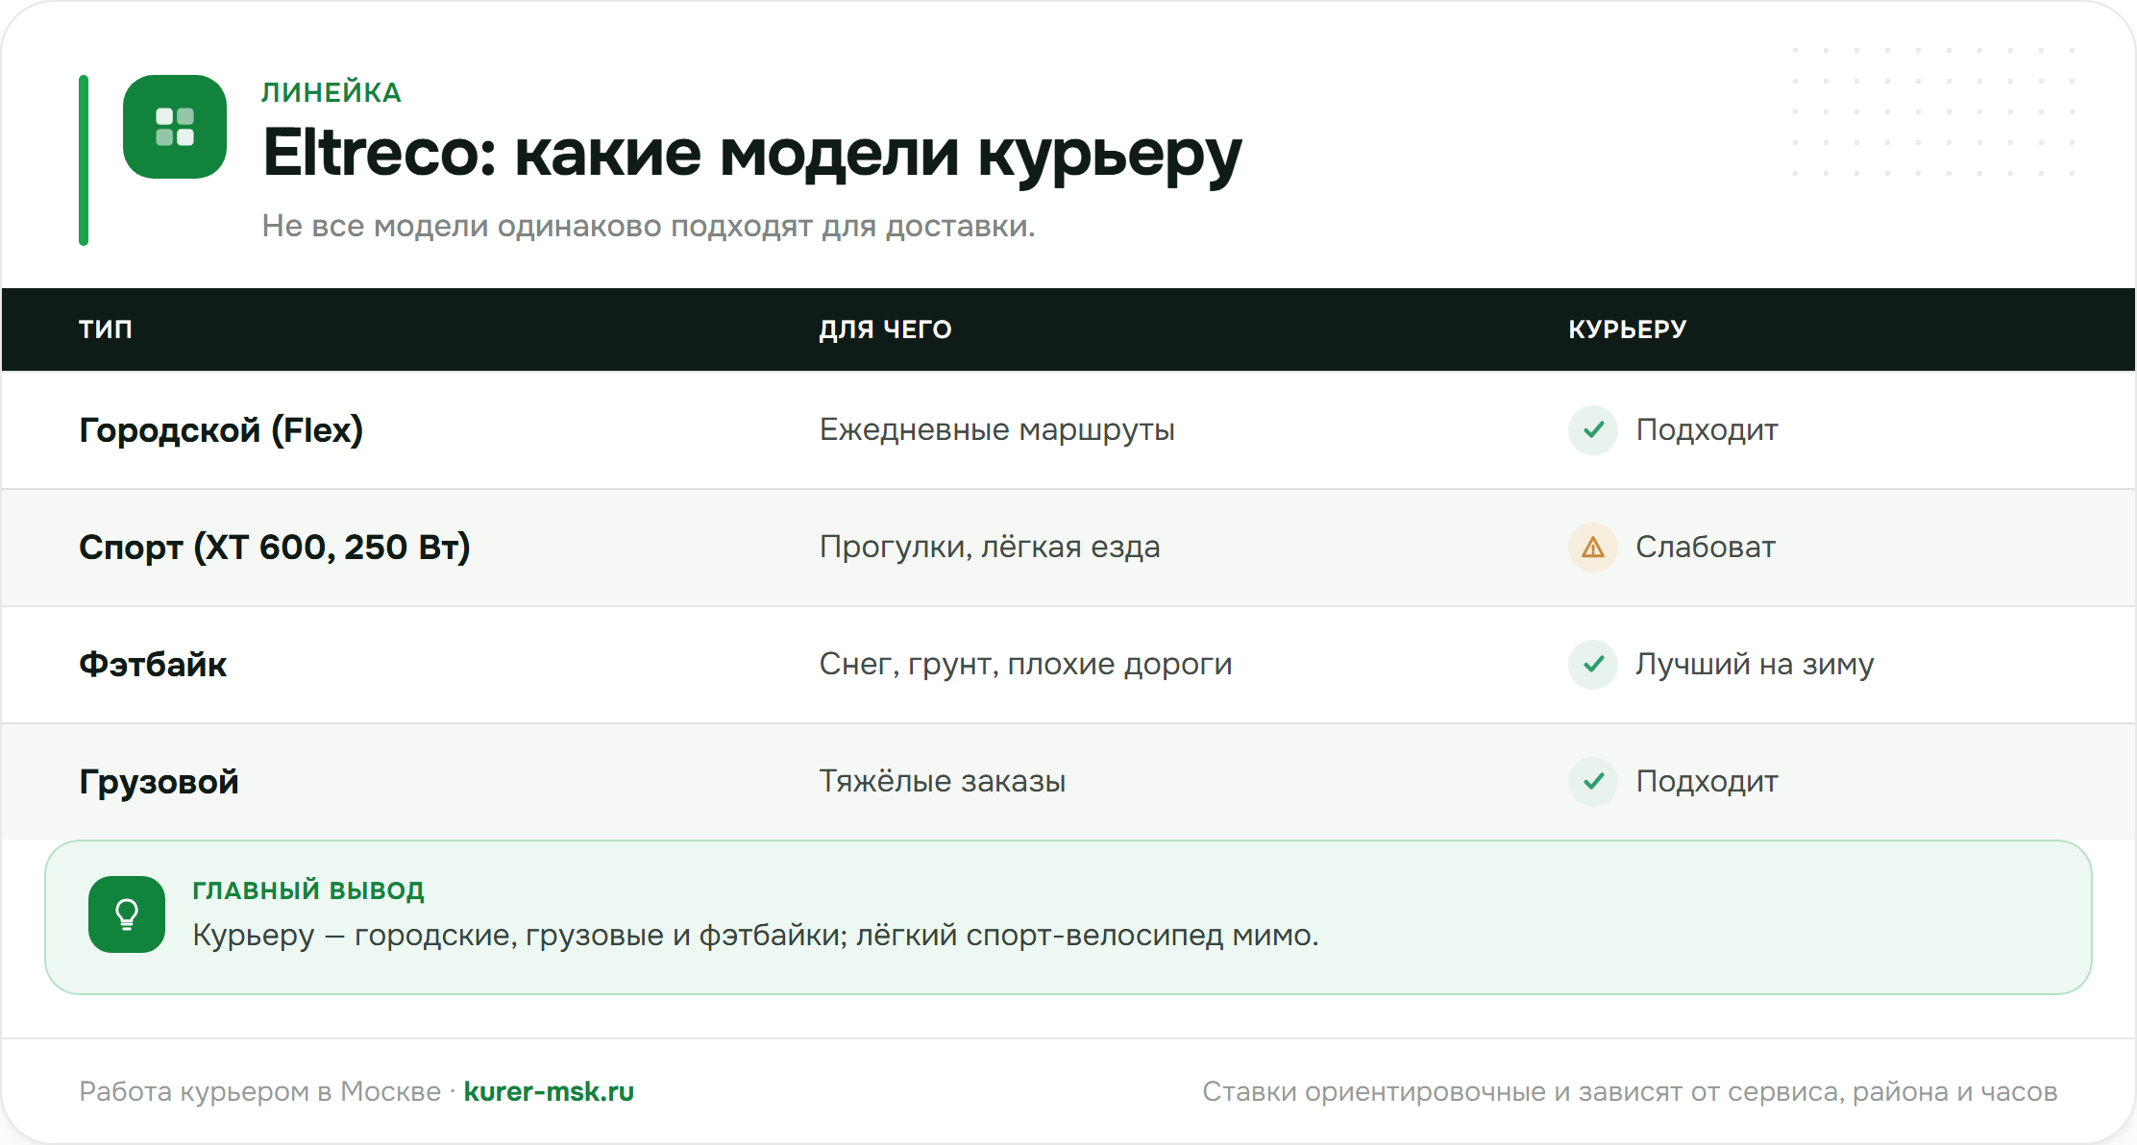Screen dimensions: 2137x1145
Task: Click the warning triangle icon beside Слабоват
Action: tap(1593, 547)
